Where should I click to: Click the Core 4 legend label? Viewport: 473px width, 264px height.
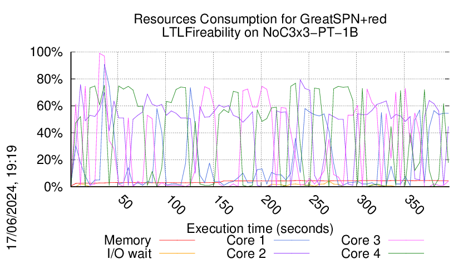(361, 253)
